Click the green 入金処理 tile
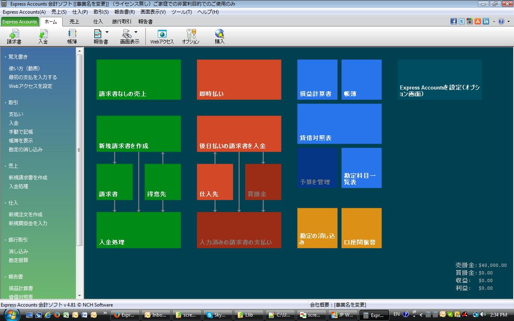This screenshot has width=514, height=321. [x=139, y=230]
